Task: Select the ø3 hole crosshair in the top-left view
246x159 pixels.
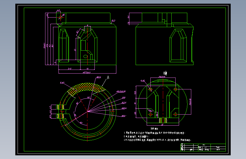Action: pos(60,17)
